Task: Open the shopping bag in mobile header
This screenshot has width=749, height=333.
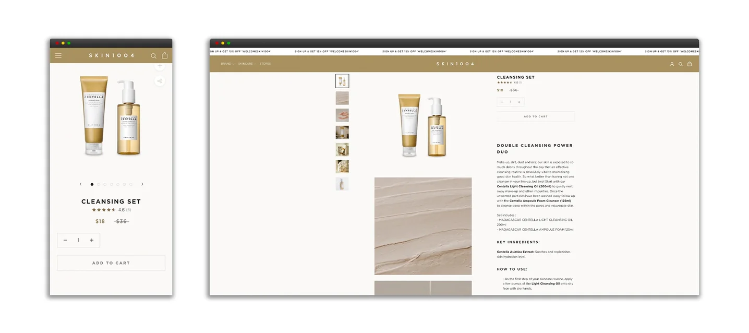Action: [x=165, y=55]
